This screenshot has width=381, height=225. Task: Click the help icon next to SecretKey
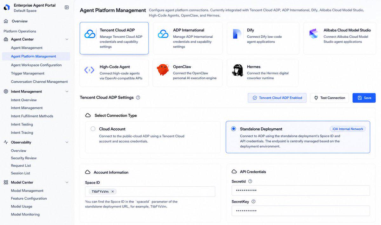click(253, 202)
